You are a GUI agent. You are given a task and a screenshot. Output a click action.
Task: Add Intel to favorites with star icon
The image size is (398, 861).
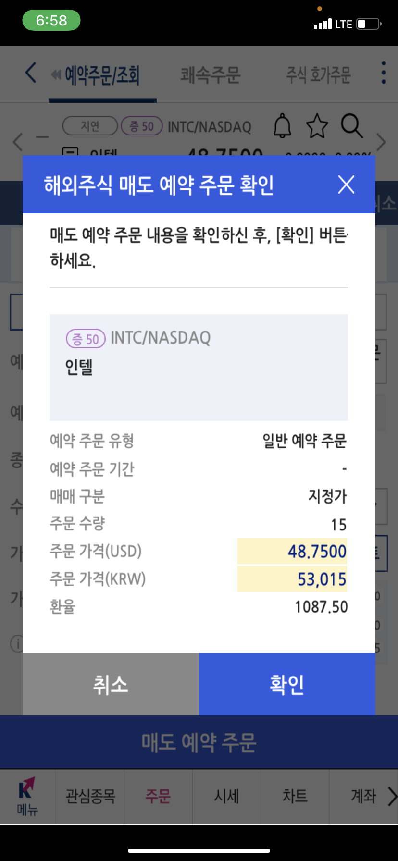317,126
